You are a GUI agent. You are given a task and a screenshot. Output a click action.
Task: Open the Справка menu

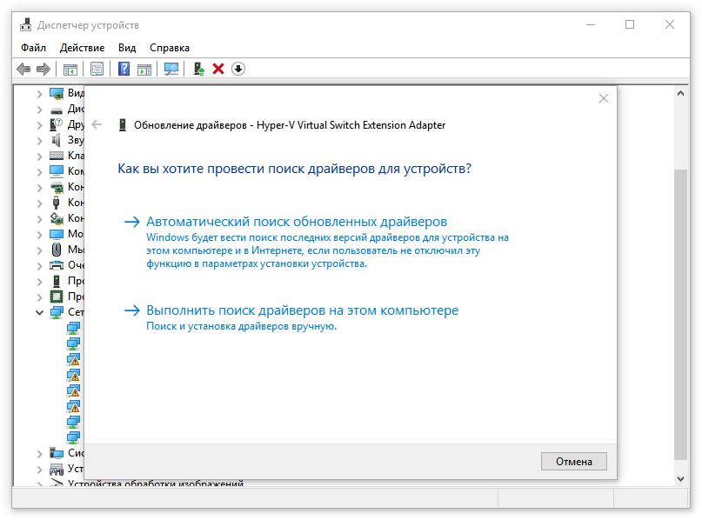point(170,48)
